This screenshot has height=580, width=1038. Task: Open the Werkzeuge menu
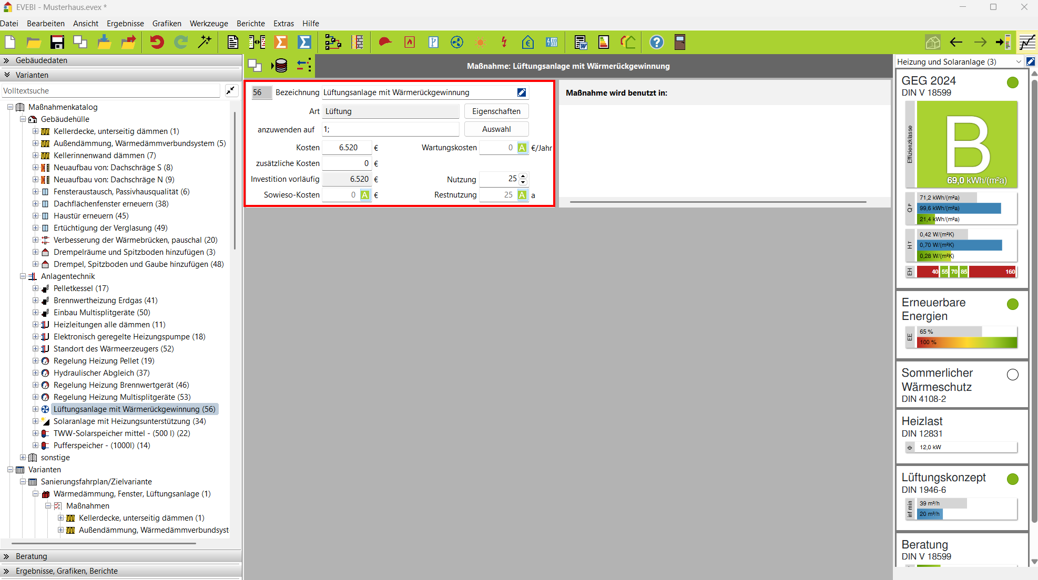point(209,24)
